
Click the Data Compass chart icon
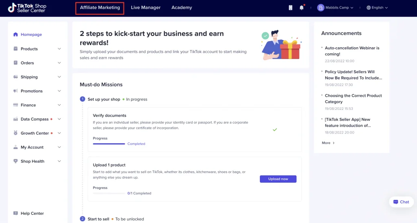tap(15, 119)
